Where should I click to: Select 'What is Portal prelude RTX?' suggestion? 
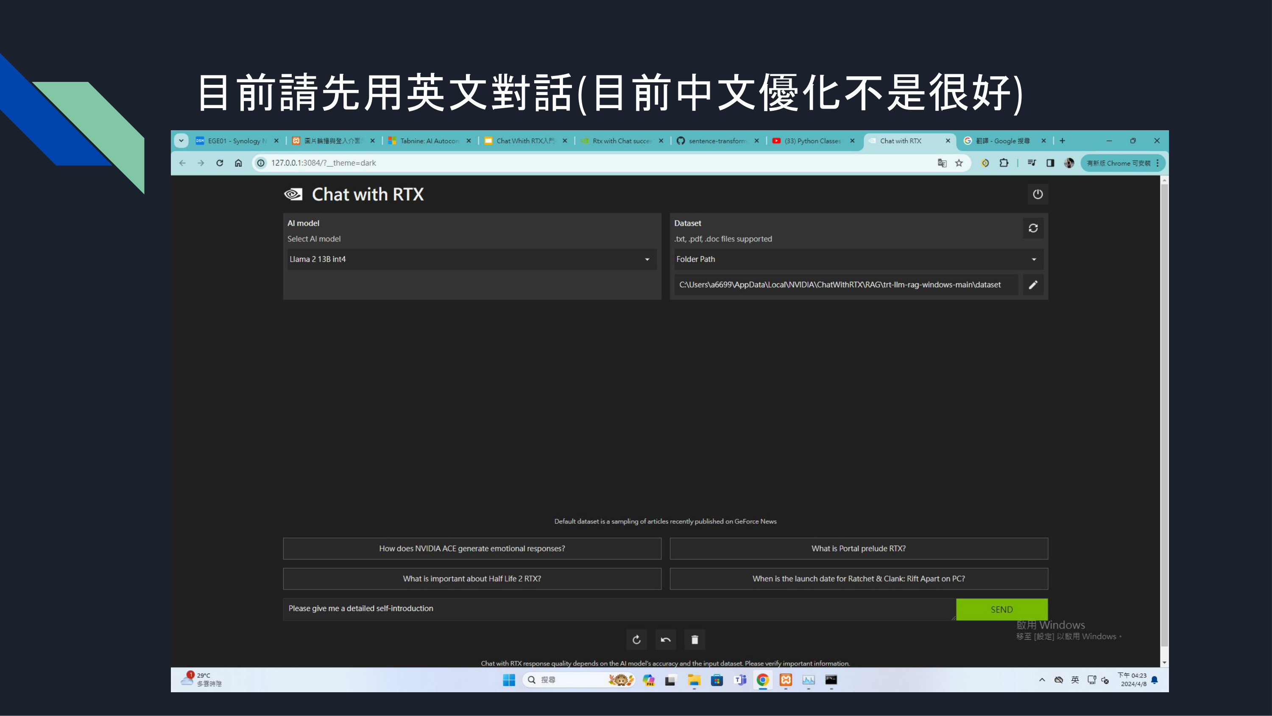(859, 548)
